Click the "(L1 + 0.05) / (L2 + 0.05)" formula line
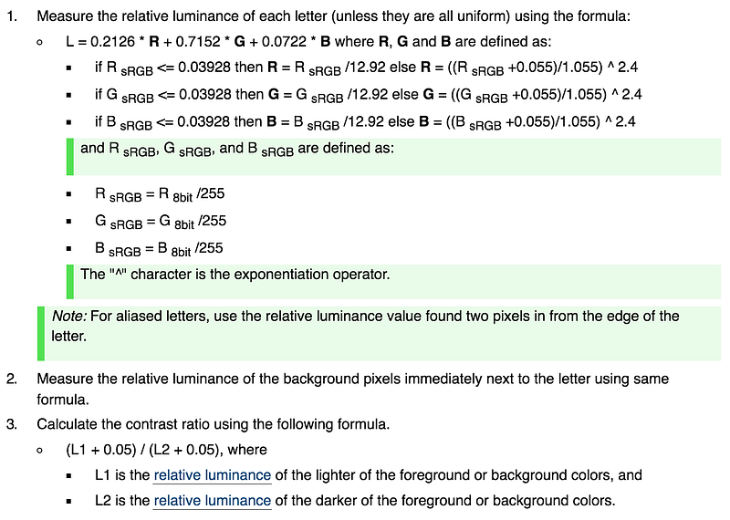730x520 pixels. tap(166, 450)
